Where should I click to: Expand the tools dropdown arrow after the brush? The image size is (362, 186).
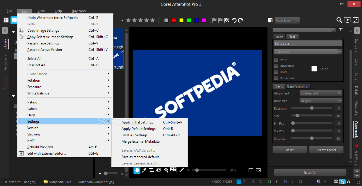coord(188,170)
